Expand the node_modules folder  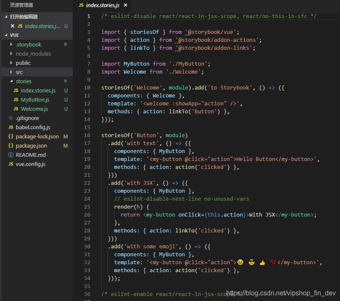[11, 54]
